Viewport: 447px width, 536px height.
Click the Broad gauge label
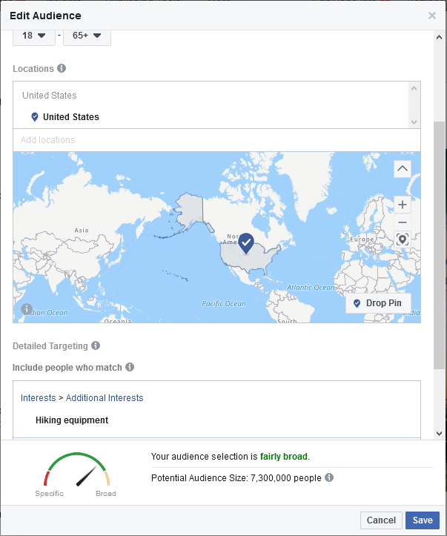(106, 493)
